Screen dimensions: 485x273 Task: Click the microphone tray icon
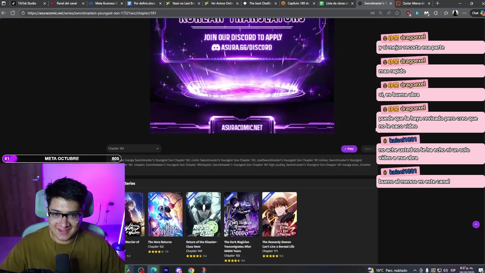coord(427,270)
